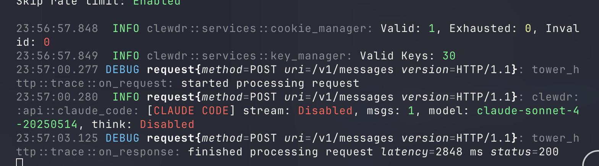The height and width of the screenshot is (166, 599).
Task: Click the green Valid Keys count 30
Action: pos(449,56)
